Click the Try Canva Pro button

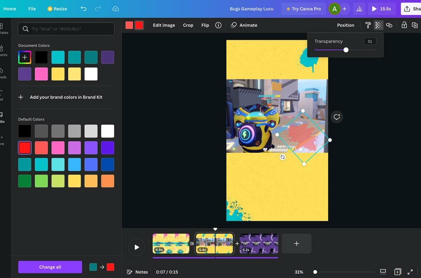(x=303, y=9)
